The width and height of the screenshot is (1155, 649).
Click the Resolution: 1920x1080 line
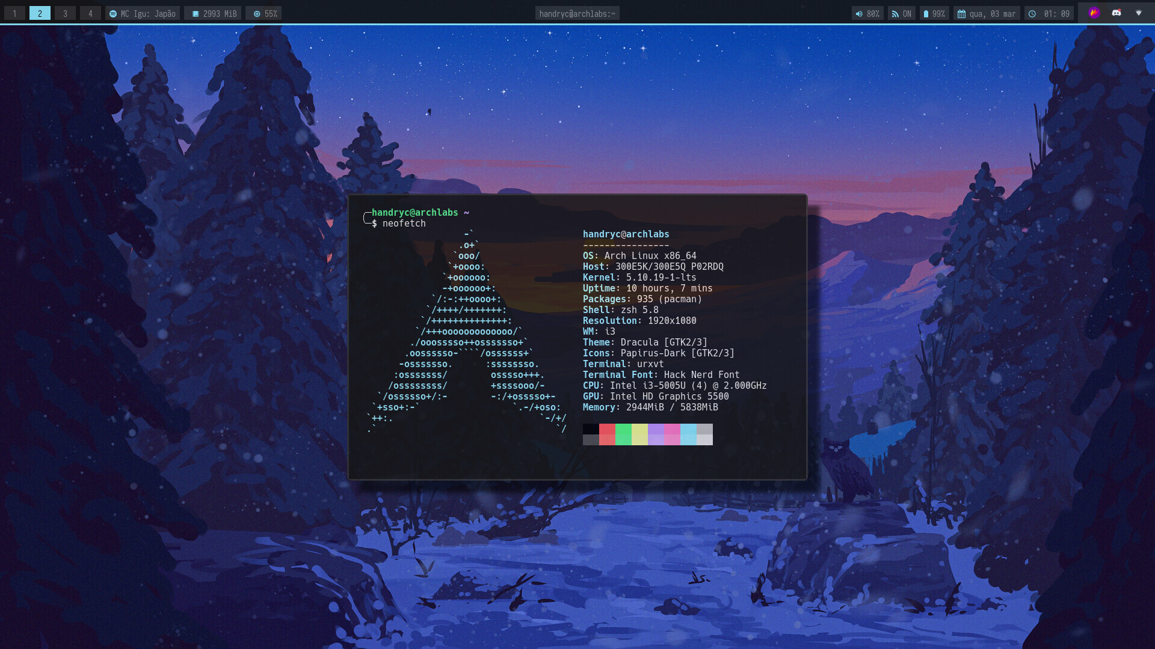639,321
